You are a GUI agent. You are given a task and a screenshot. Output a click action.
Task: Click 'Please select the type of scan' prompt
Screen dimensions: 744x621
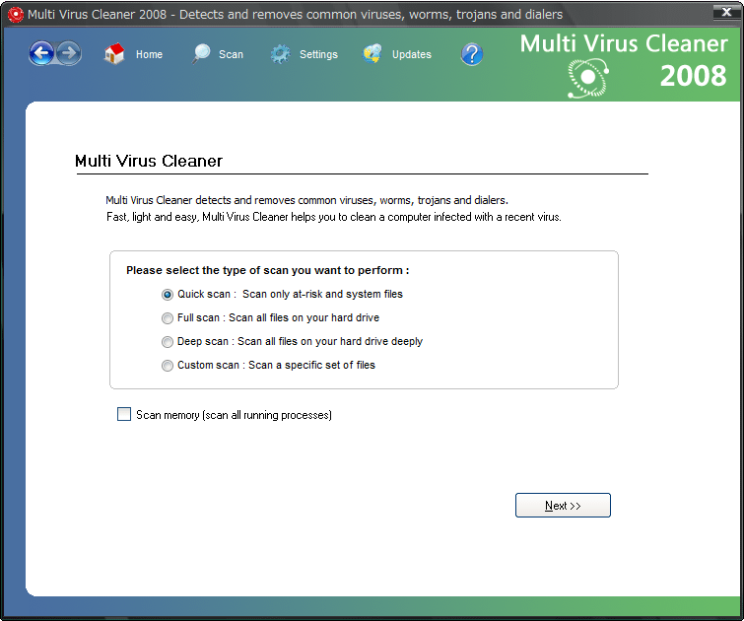pyautogui.click(x=268, y=270)
